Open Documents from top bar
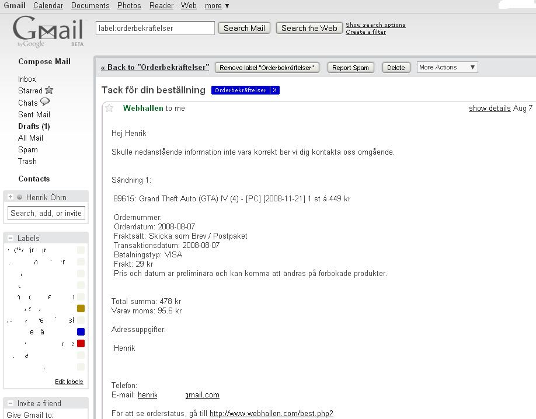Viewport: 536px width, 419px height. coord(91,6)
